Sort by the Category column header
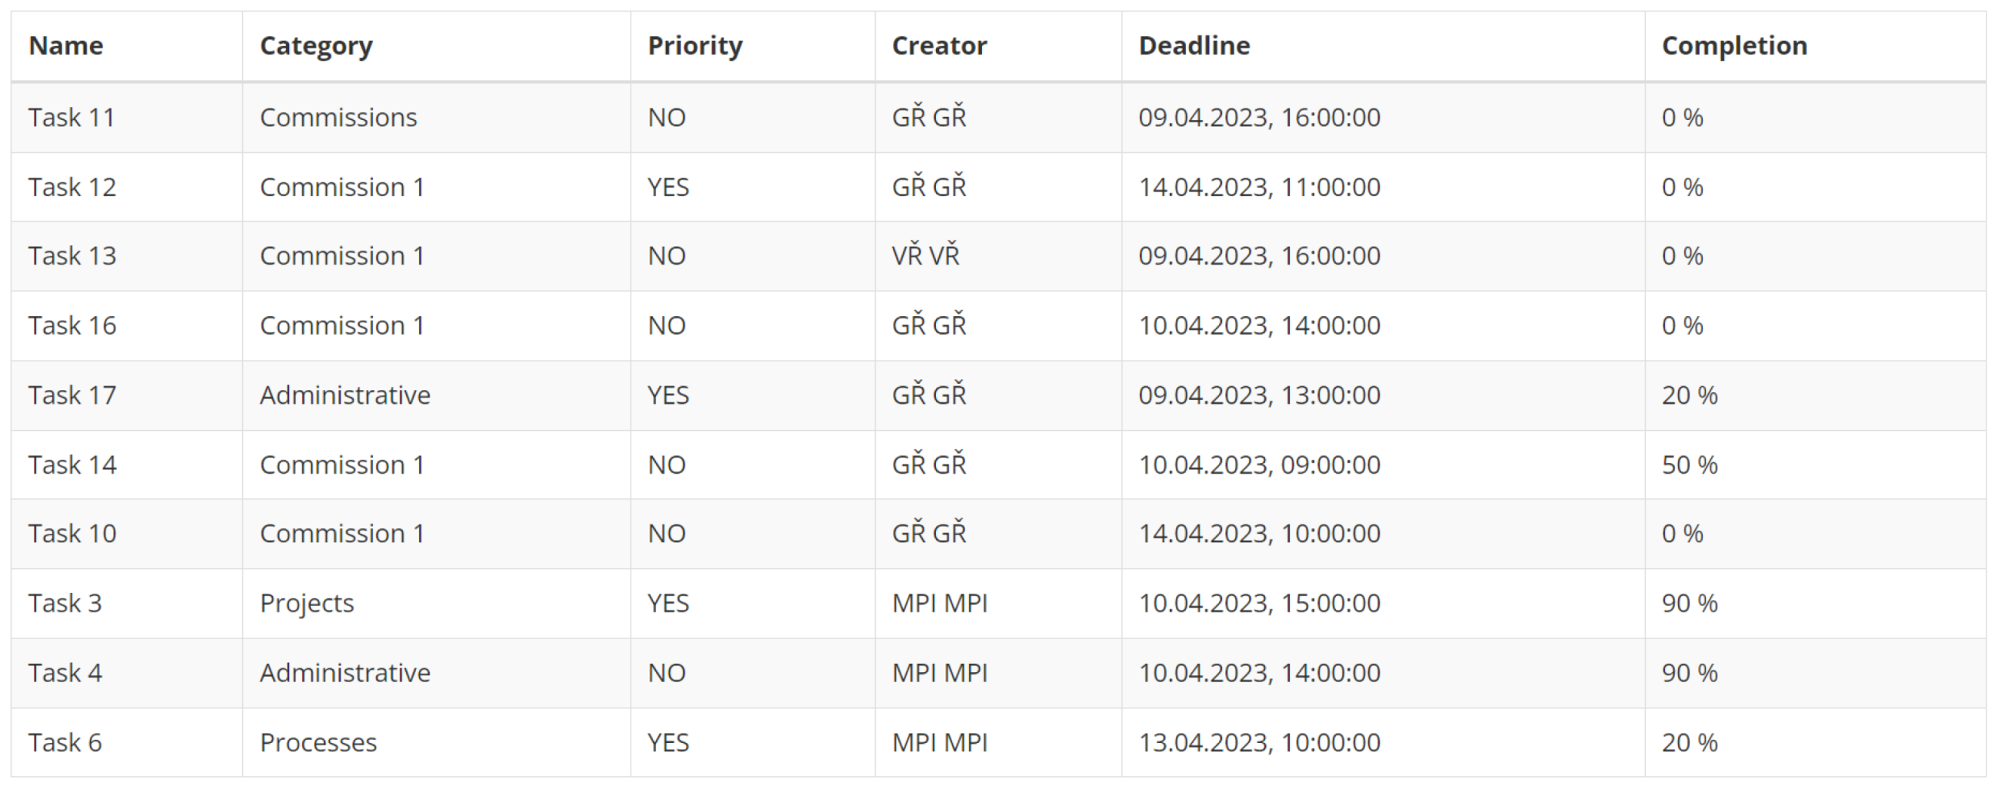 tap(316, 45)
